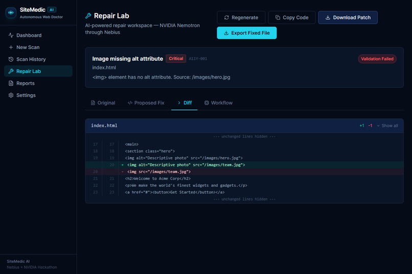Click the finest widgets paragraph line
412x274 pixels.
coord(244,185)
